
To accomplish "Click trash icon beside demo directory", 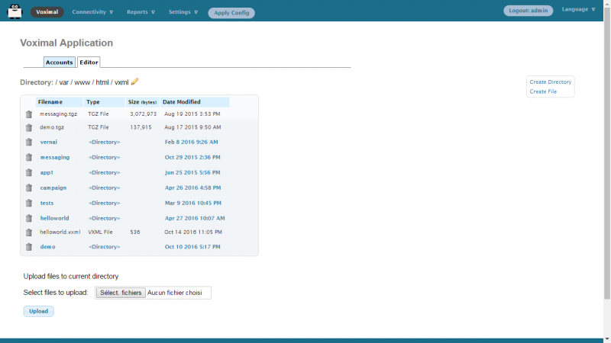I will point(29,247).
